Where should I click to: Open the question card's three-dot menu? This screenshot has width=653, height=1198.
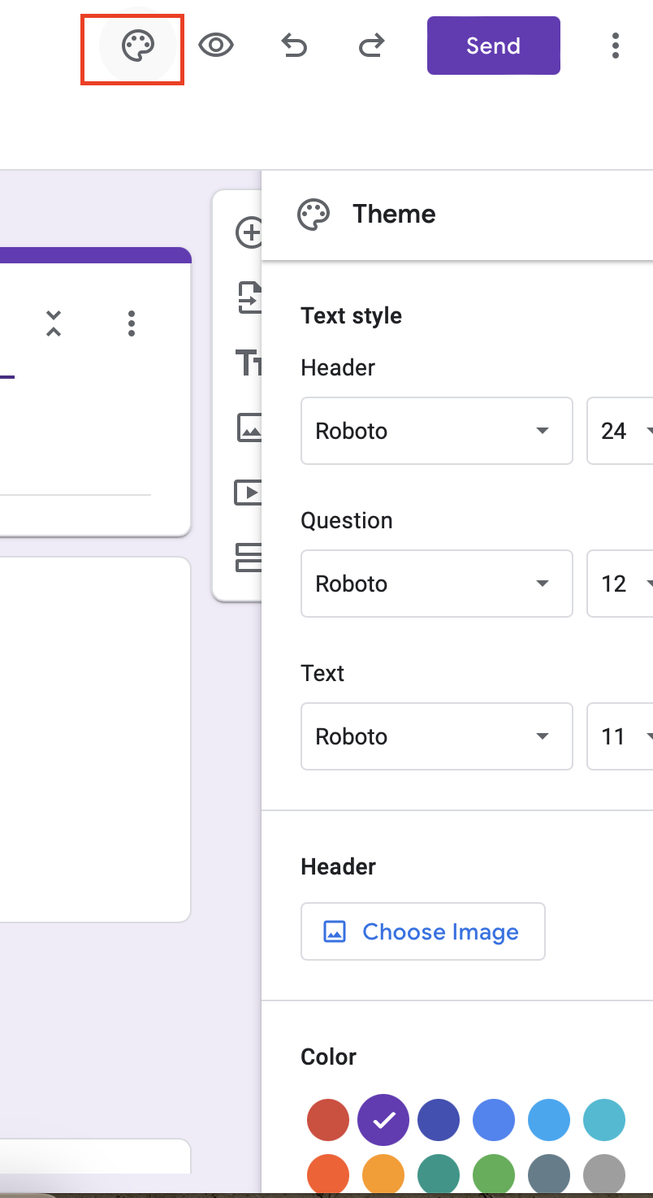tap(132, 323)
